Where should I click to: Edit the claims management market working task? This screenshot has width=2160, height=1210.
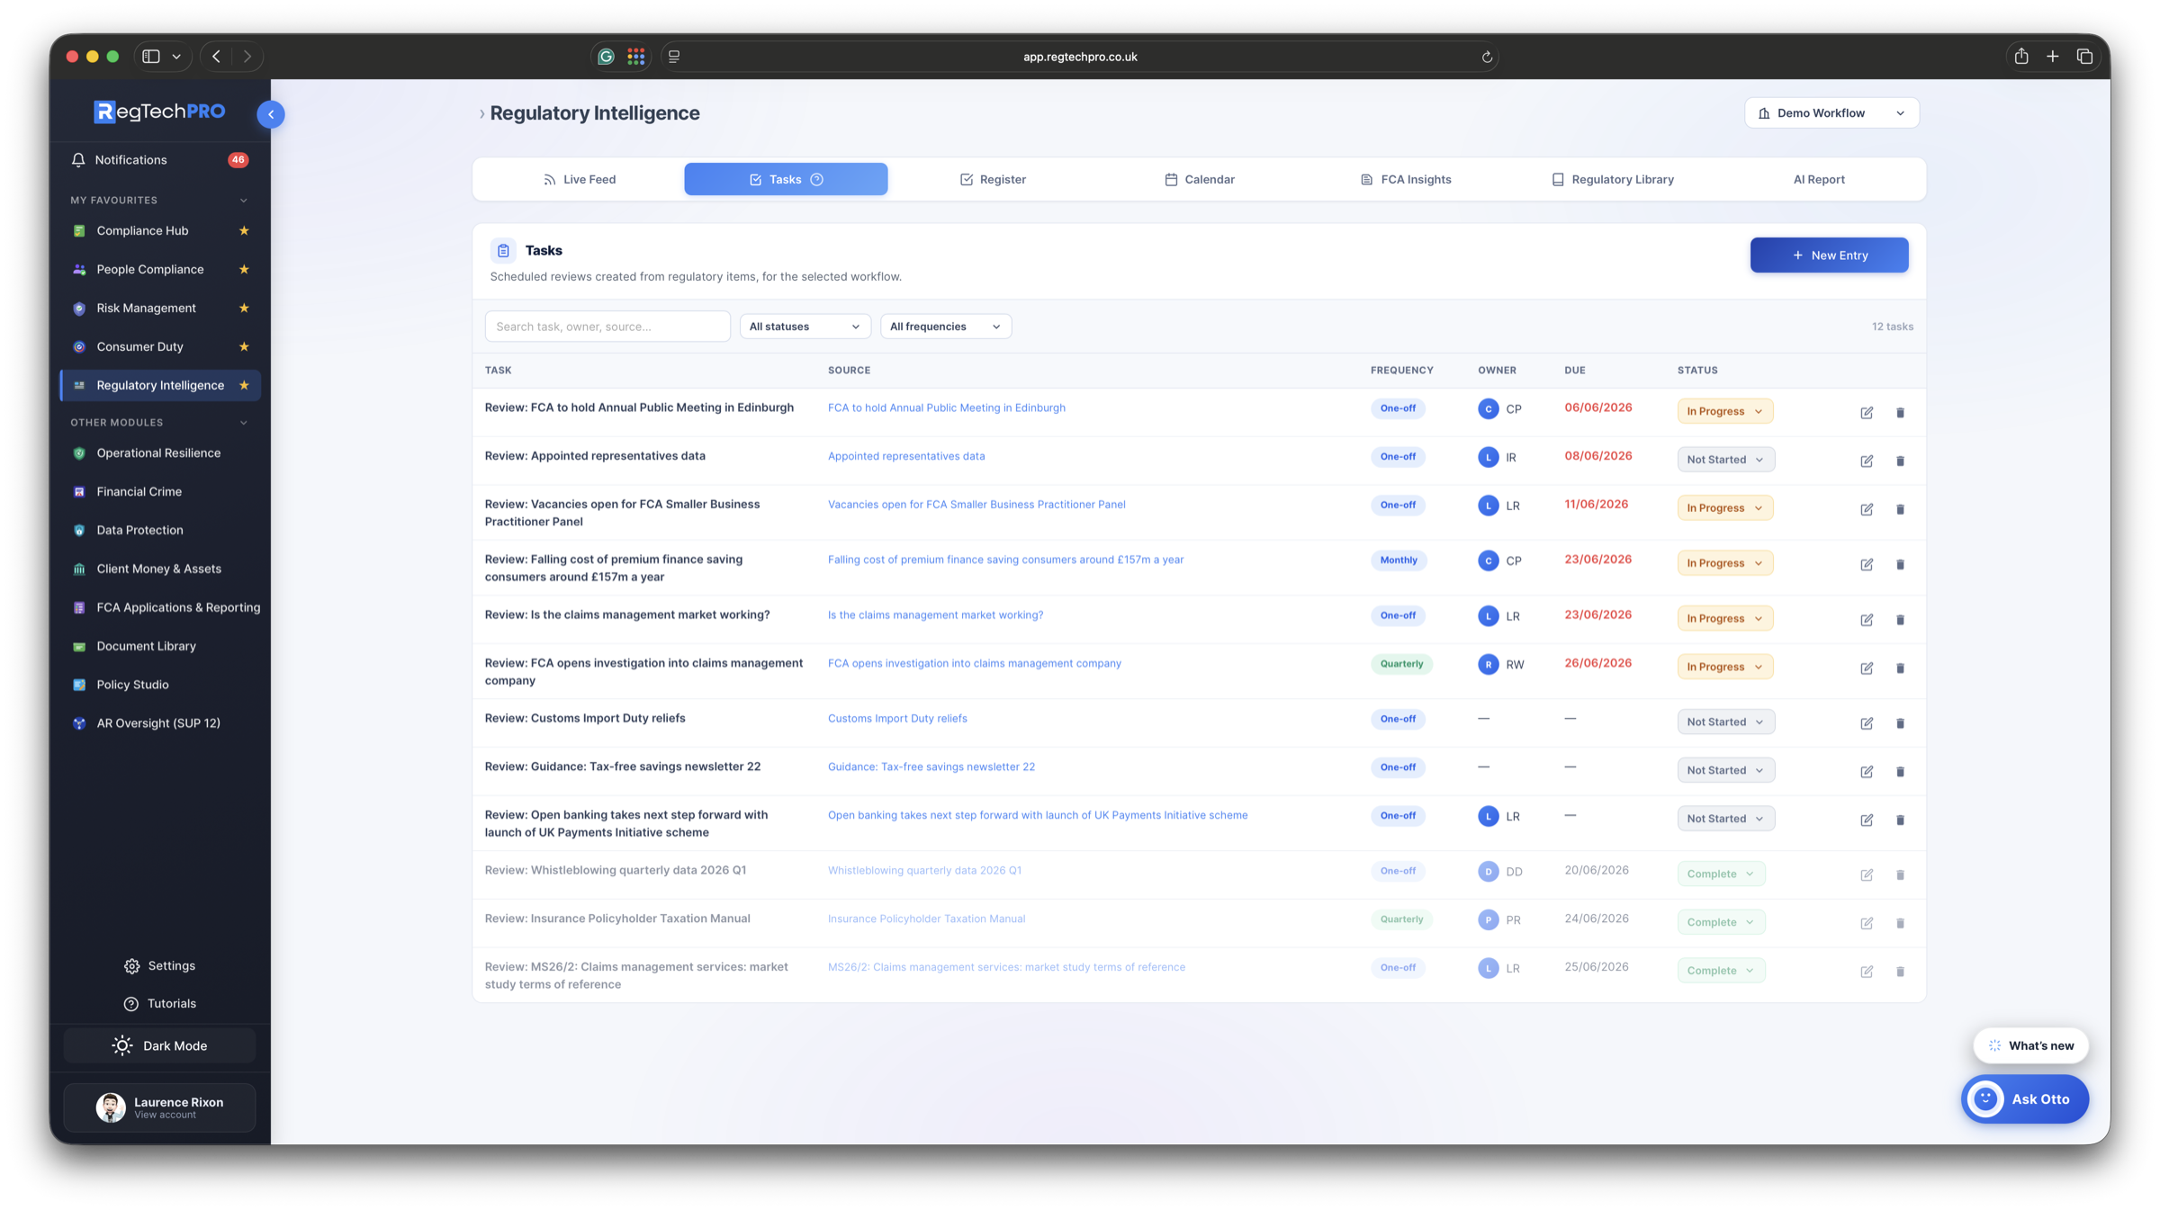click(x=1867, y=620)
